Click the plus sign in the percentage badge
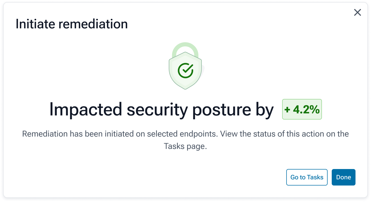 287,110
